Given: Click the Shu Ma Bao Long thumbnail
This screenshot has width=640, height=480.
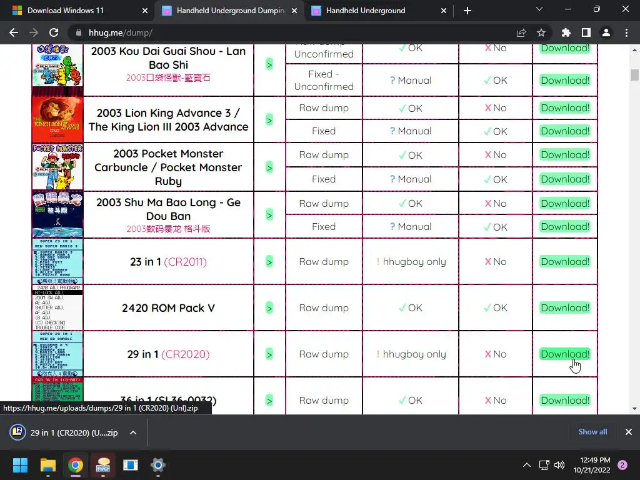Looking at the screenshot, I should (x=57, y=214).
